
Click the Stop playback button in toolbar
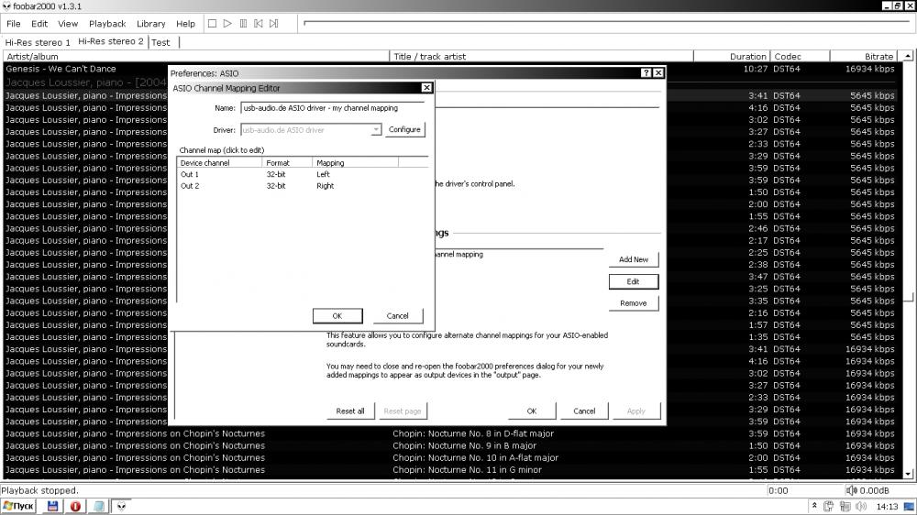(212, 24)
